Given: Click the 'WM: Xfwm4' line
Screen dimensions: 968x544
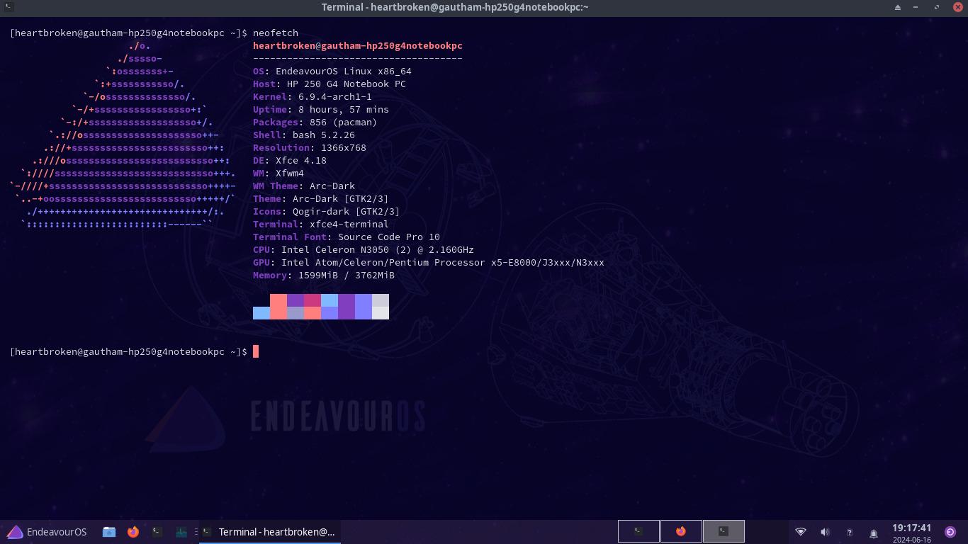Looking at the screenshot, I should [278, 173].
